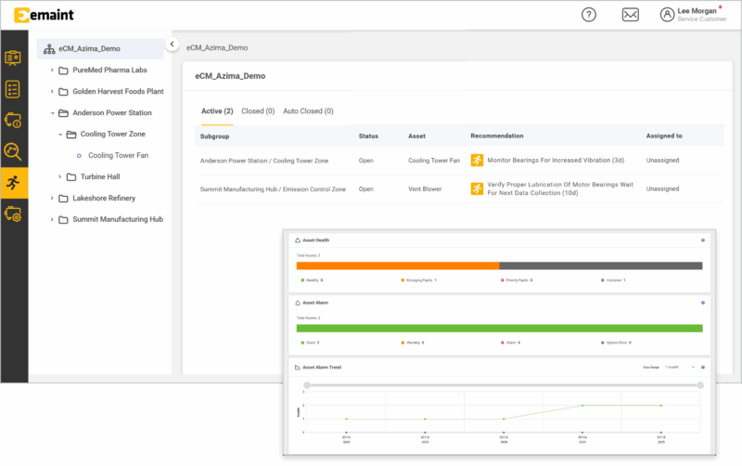The height and width of the screenshot is (466, 742).
Task: Collapse the tree panel with the arrow button
Action: (x=172, y=44)
